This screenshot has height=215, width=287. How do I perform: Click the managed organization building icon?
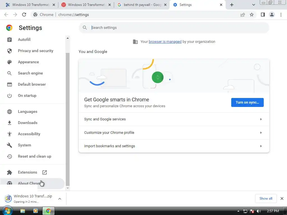(135, 42)
